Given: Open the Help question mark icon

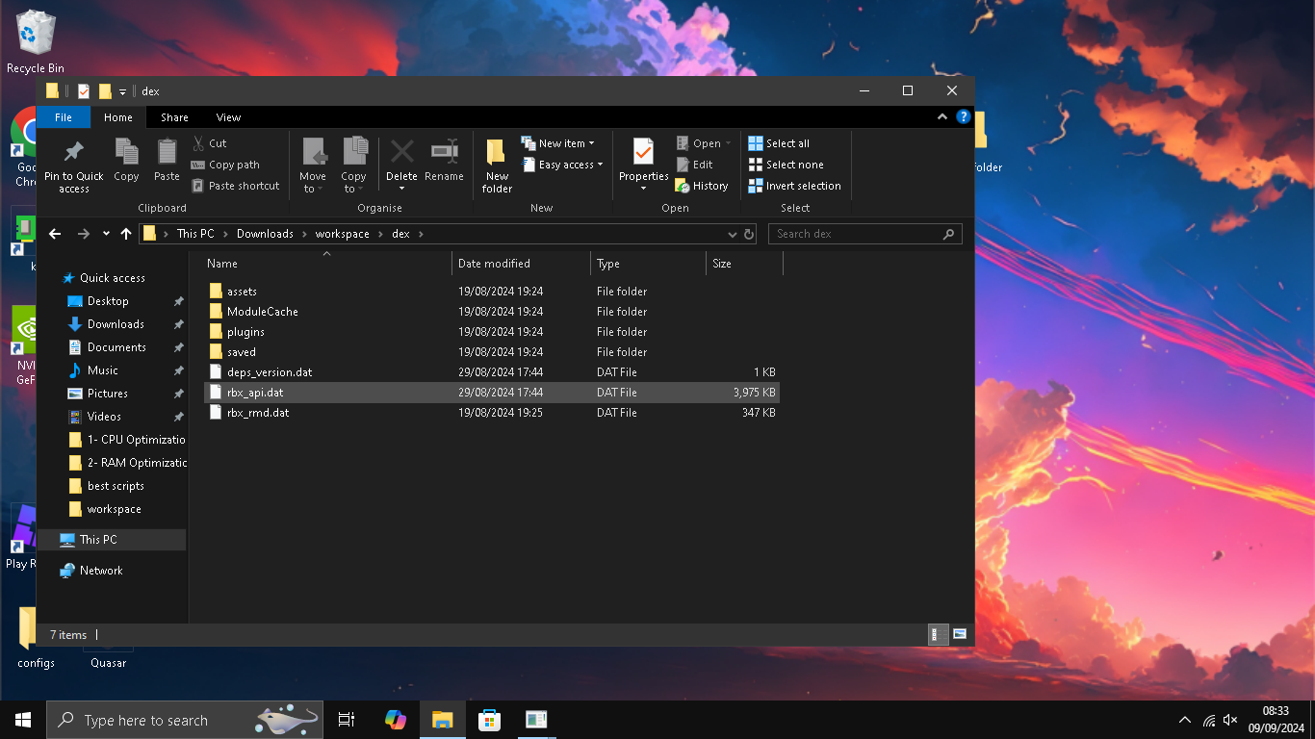Looking at the screenshot, I should click(963, 117).
